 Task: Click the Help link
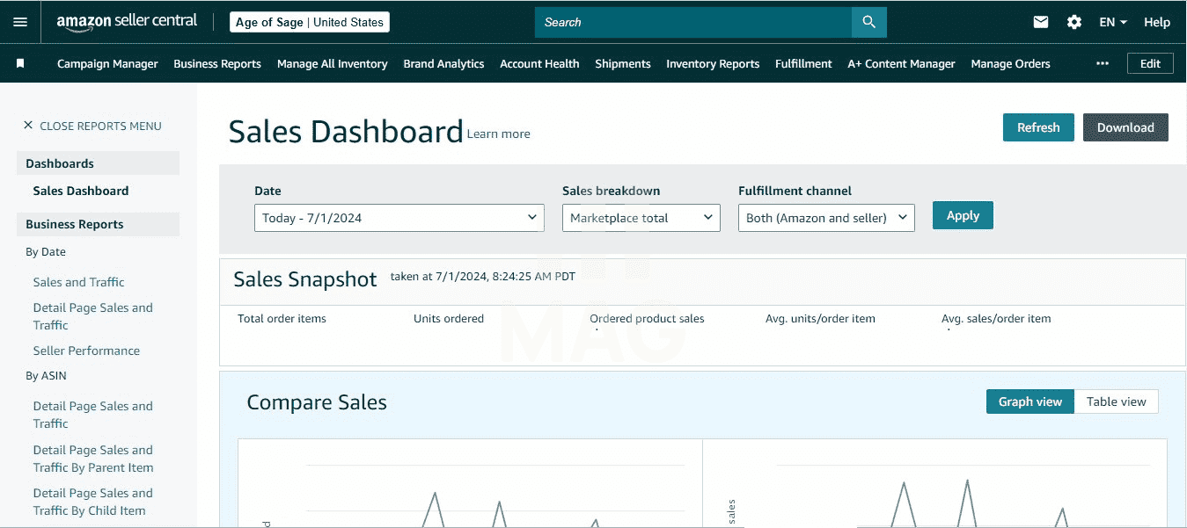[1157, 22]
